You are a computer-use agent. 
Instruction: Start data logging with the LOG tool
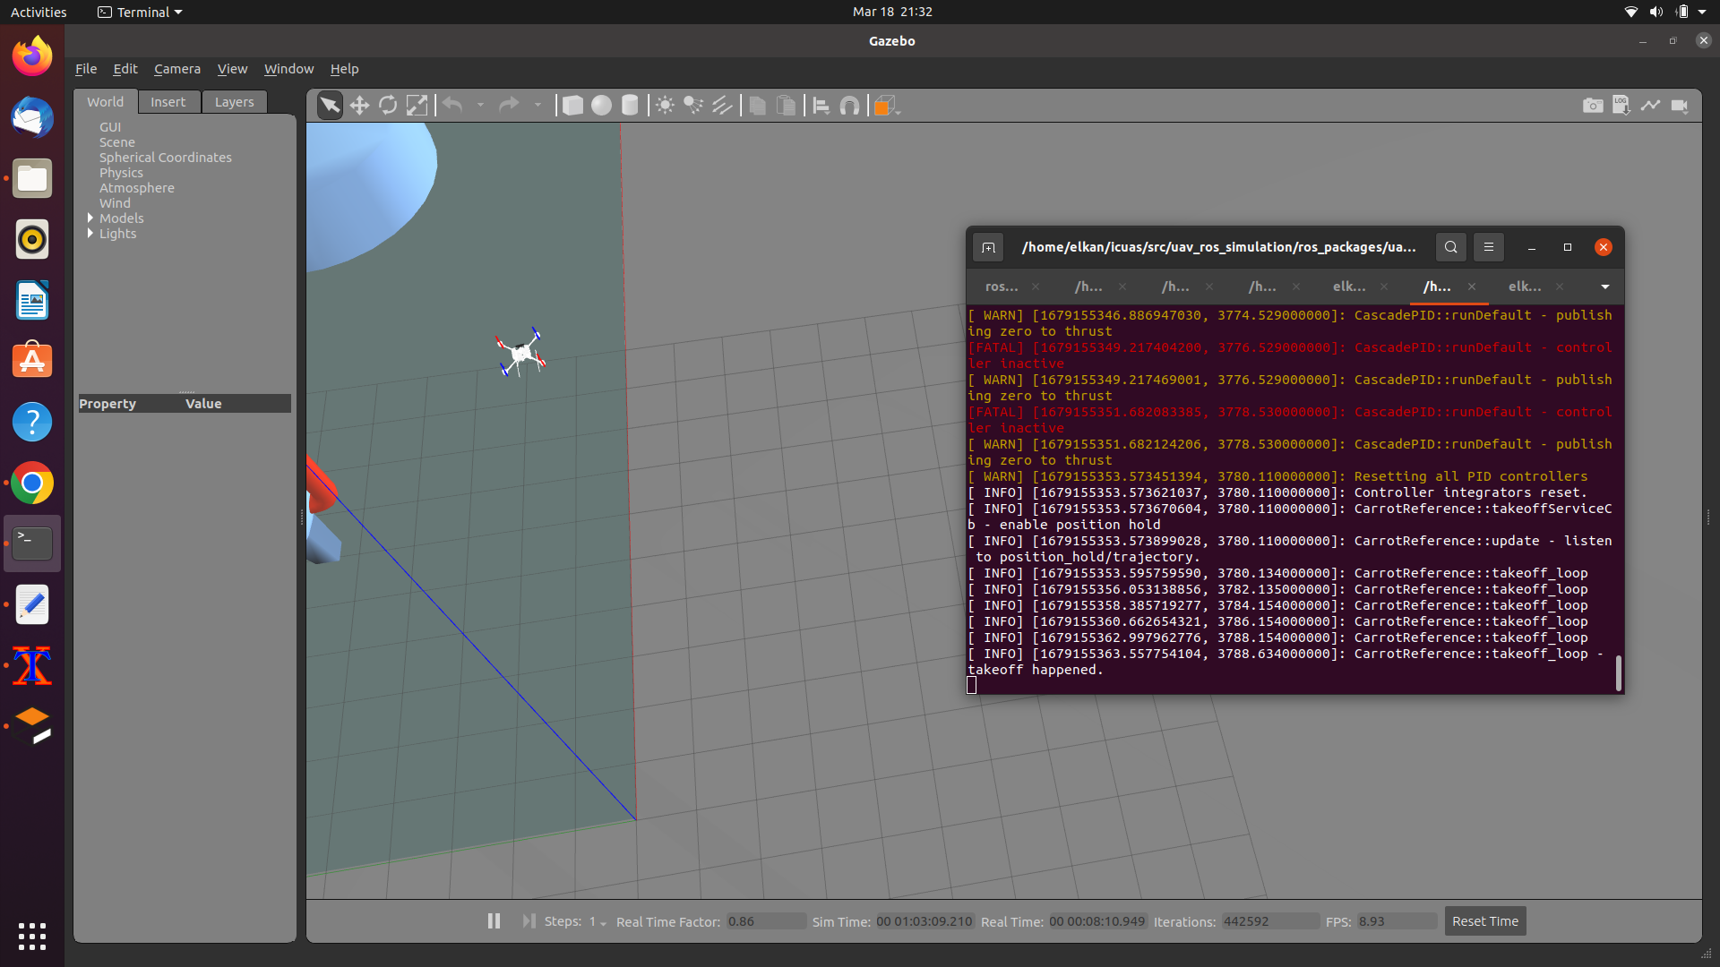tap(1621, 105)
